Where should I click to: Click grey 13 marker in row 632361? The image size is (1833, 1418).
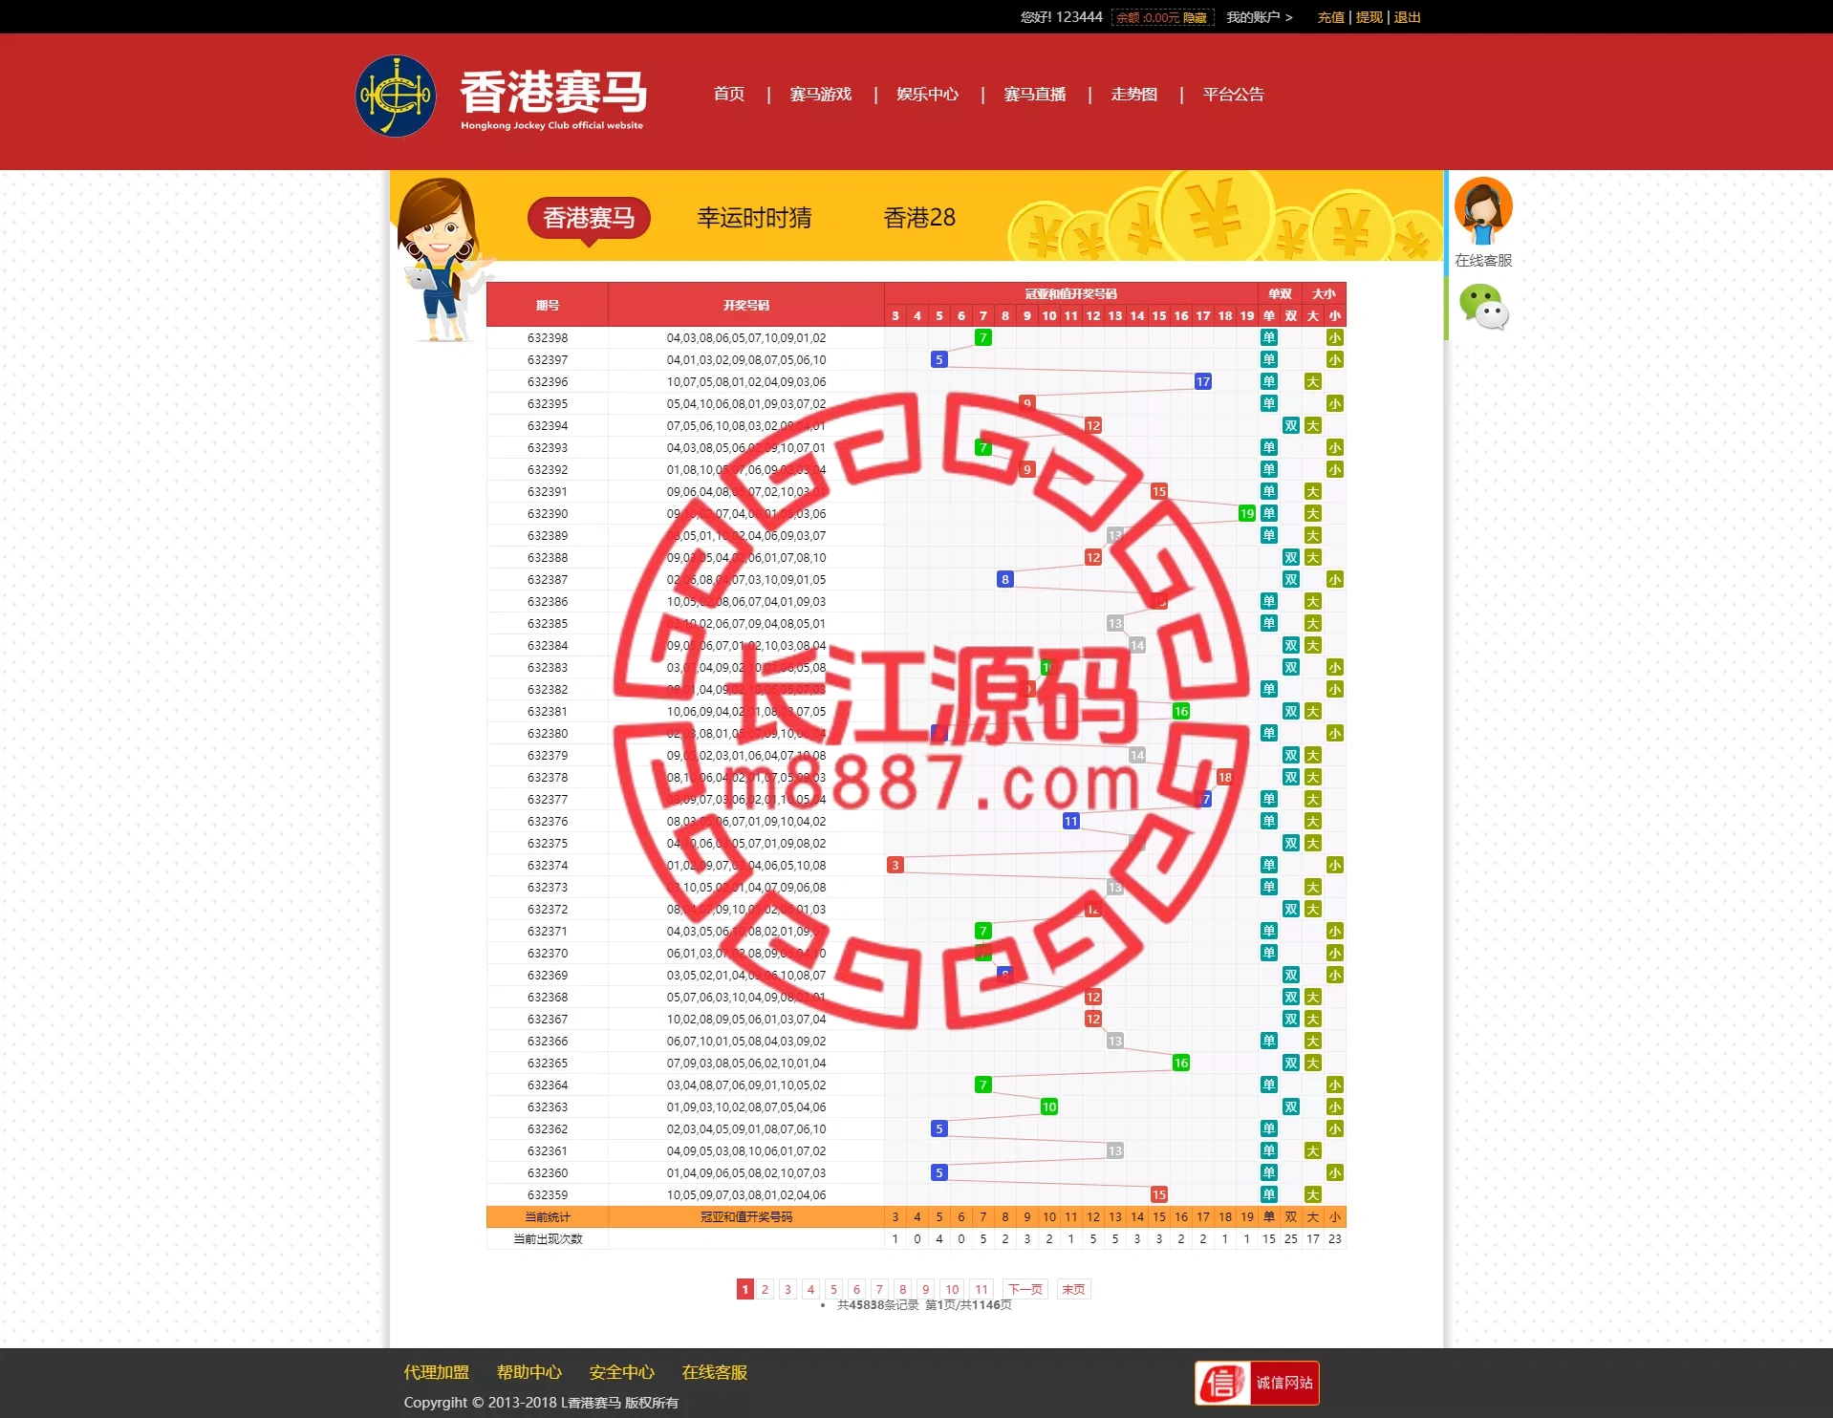(1114, 1150)
